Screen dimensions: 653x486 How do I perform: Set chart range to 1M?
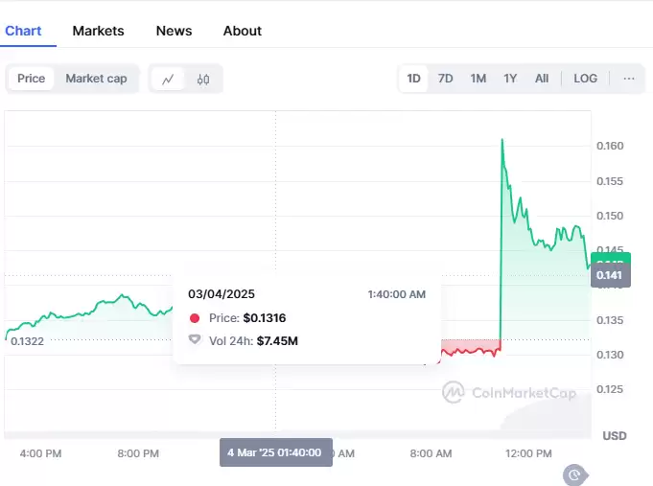tap(478, 79)
